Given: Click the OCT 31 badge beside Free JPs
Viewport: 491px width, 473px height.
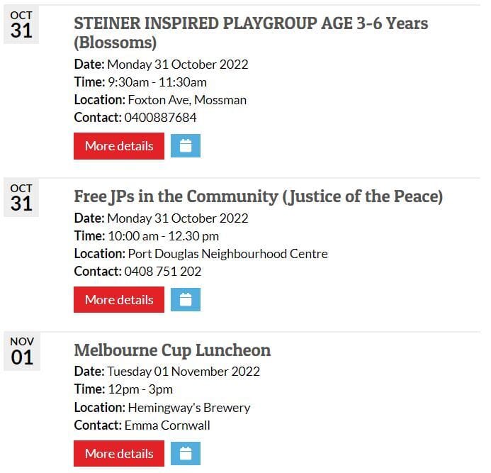Looking at the screenshot, I should pyautogui.click(x=21, y=197).
